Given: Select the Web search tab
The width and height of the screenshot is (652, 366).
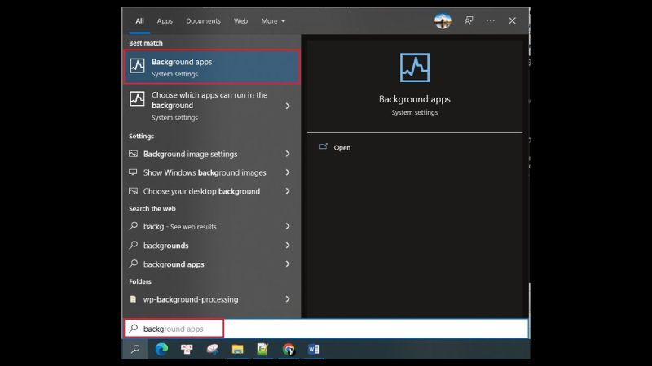Looking at the screenshot, I should point(240,20).
